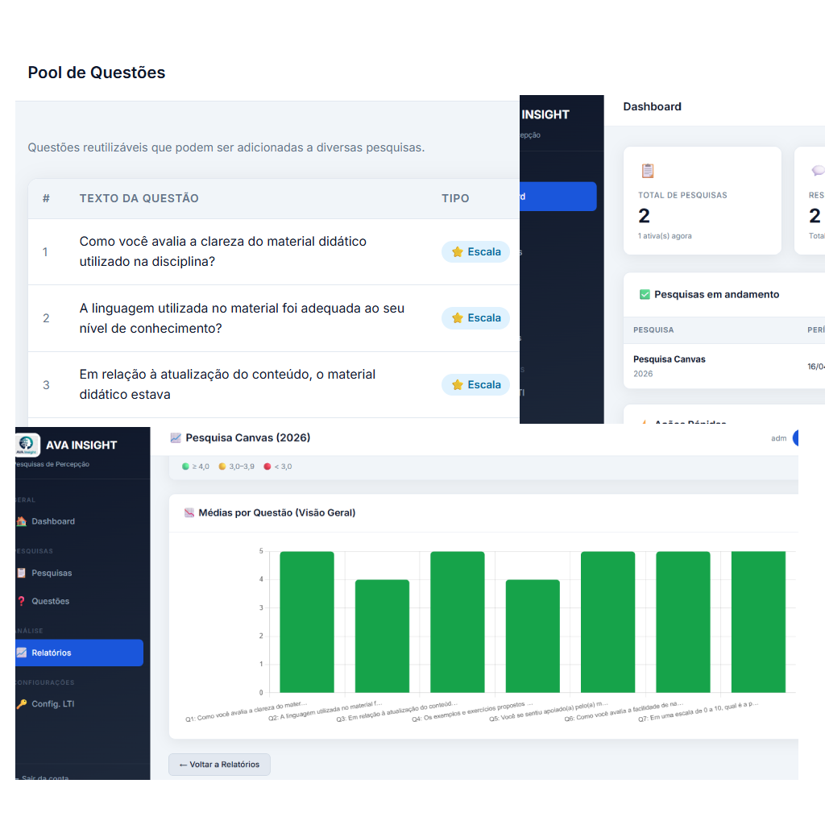Click the chart icon before Pesquisa Canvas (2026) title
Viewport: 825px width, 825px height.
tap(176, 437)
